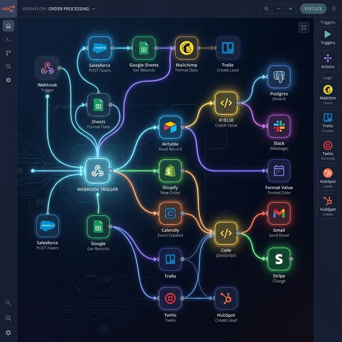Screen dimensions: 342x342
Task: Open the Actions palette item
Action: tap(328, 61)
